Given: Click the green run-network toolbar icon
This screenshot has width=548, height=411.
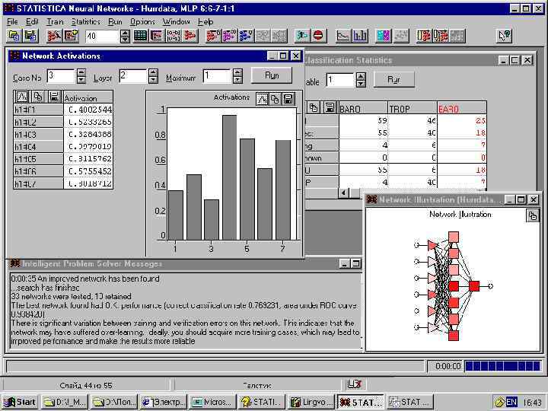Looking at the screenshot, I should [x=302, y=36].
